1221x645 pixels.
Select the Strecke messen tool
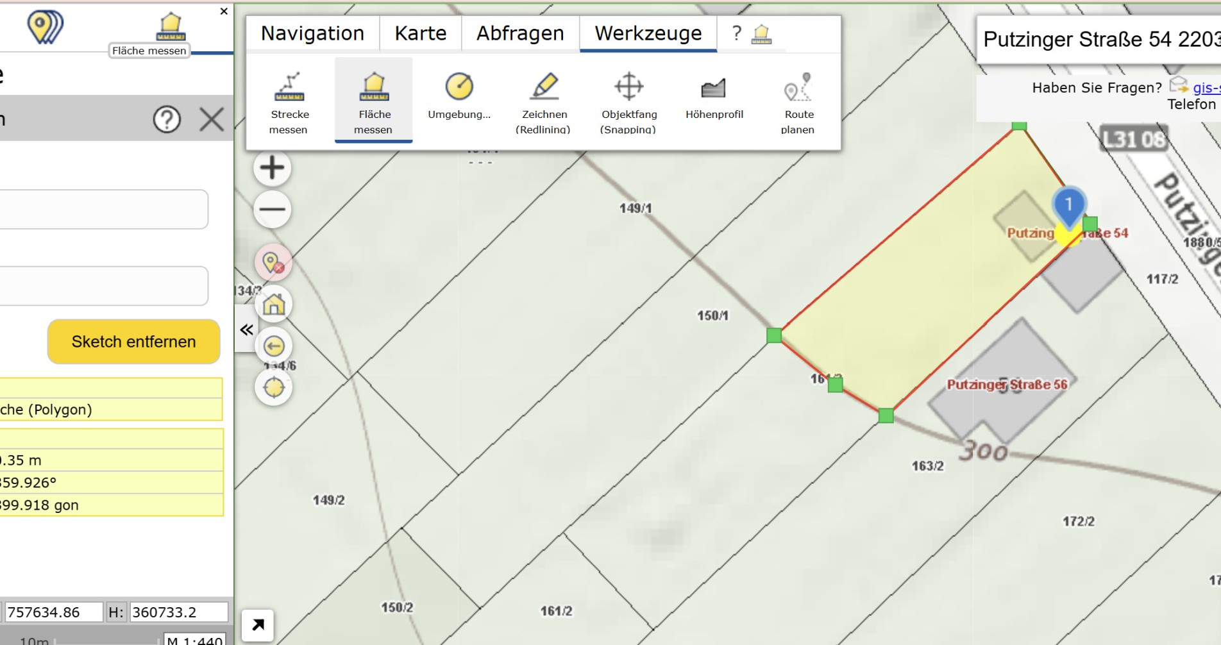[x=289, y=101]
